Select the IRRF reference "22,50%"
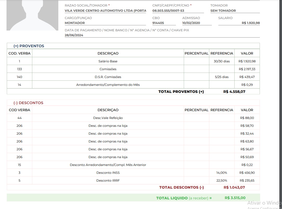The width and height of the screenshot is (282, 209). [222, 181]
